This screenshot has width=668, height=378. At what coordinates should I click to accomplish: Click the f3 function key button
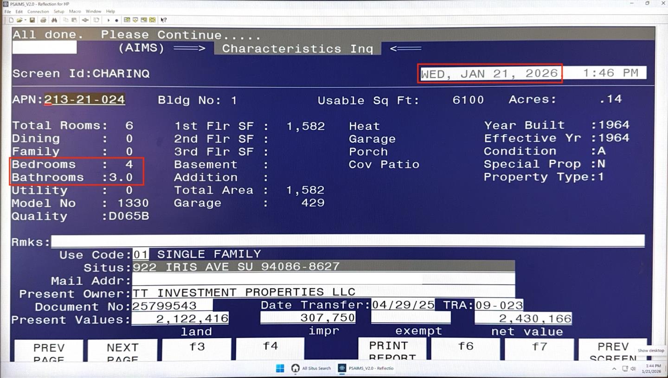pyautogui.click(x=197, y=347)
